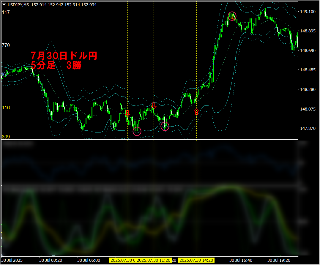Image resolution: width=320 pixels, height=265 pixels.
Task: Click the 149.100 price axis label
Action: (x=308, y=12)
